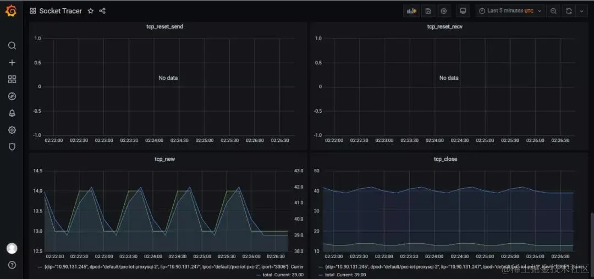Open the Help question mark icon
Image resolution: width=594 pixels, height=279 pixels.
[x=12, y=265]
